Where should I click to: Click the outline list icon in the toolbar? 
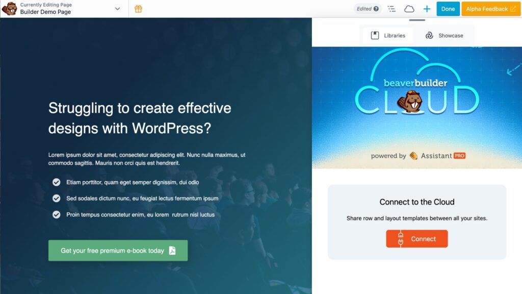tap(391, 9)
